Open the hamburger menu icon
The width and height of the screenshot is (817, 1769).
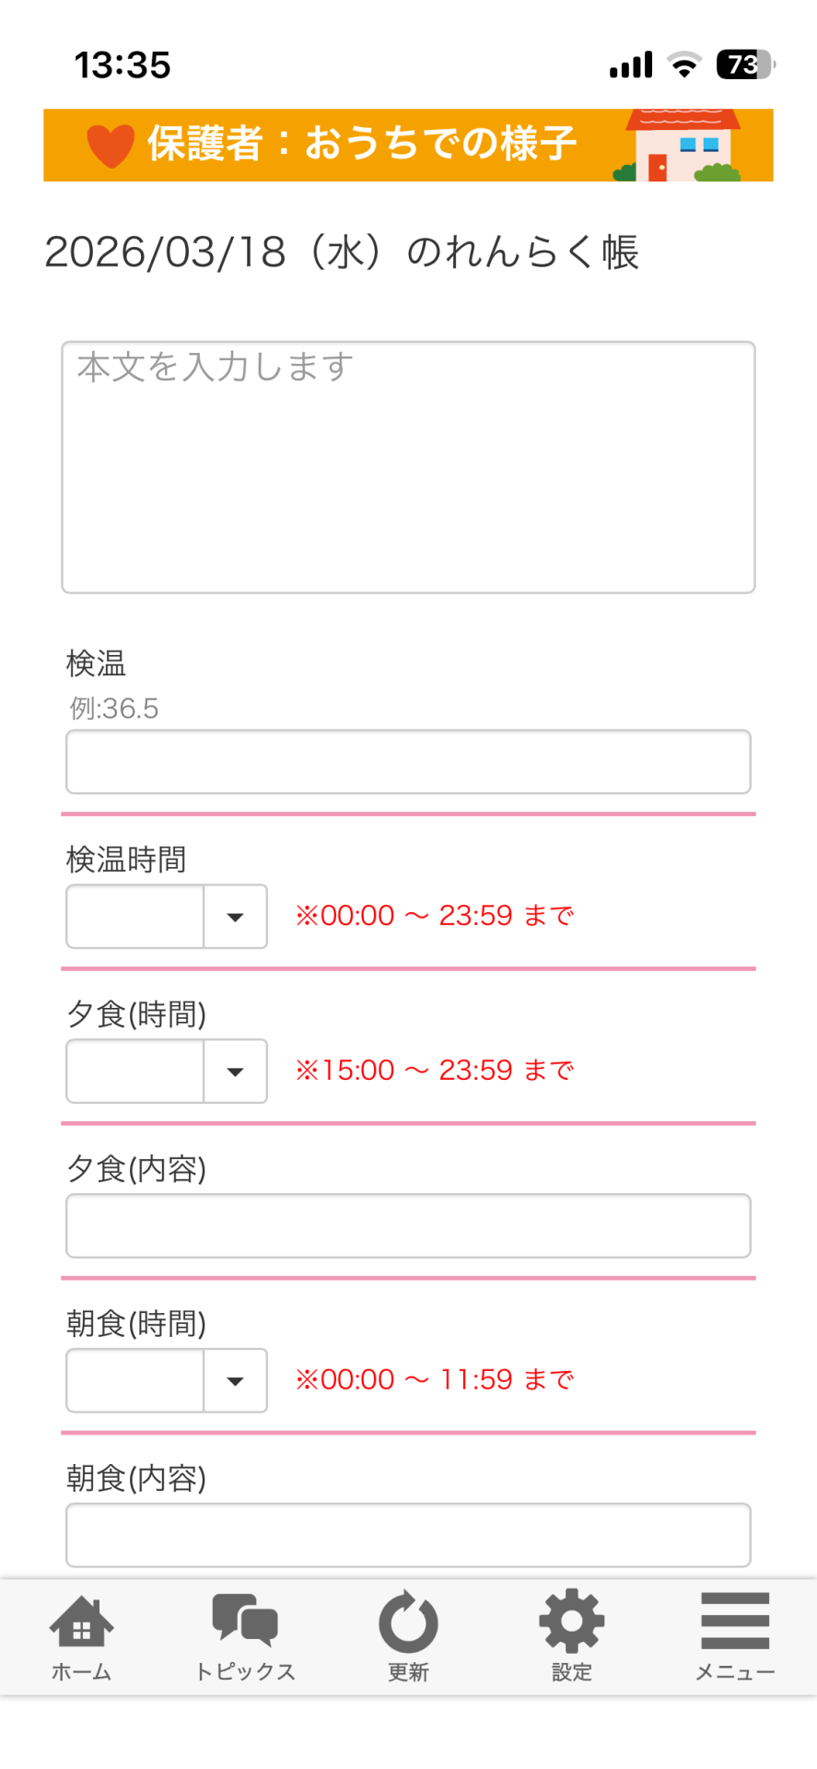(735, 1622)
